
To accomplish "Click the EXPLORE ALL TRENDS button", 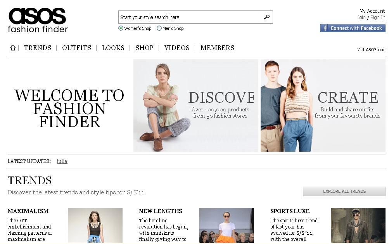I will point(344,191).
